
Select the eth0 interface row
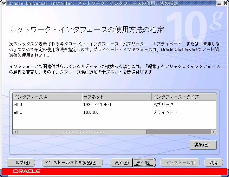pyautogui.click(x=115, y=105)
